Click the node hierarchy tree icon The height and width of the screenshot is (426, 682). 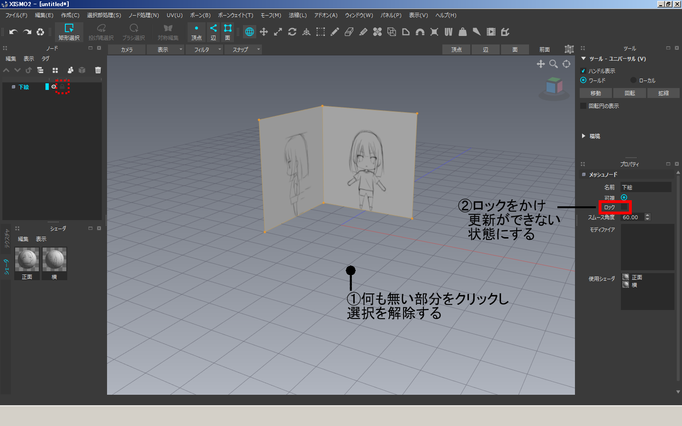(40, 70)
